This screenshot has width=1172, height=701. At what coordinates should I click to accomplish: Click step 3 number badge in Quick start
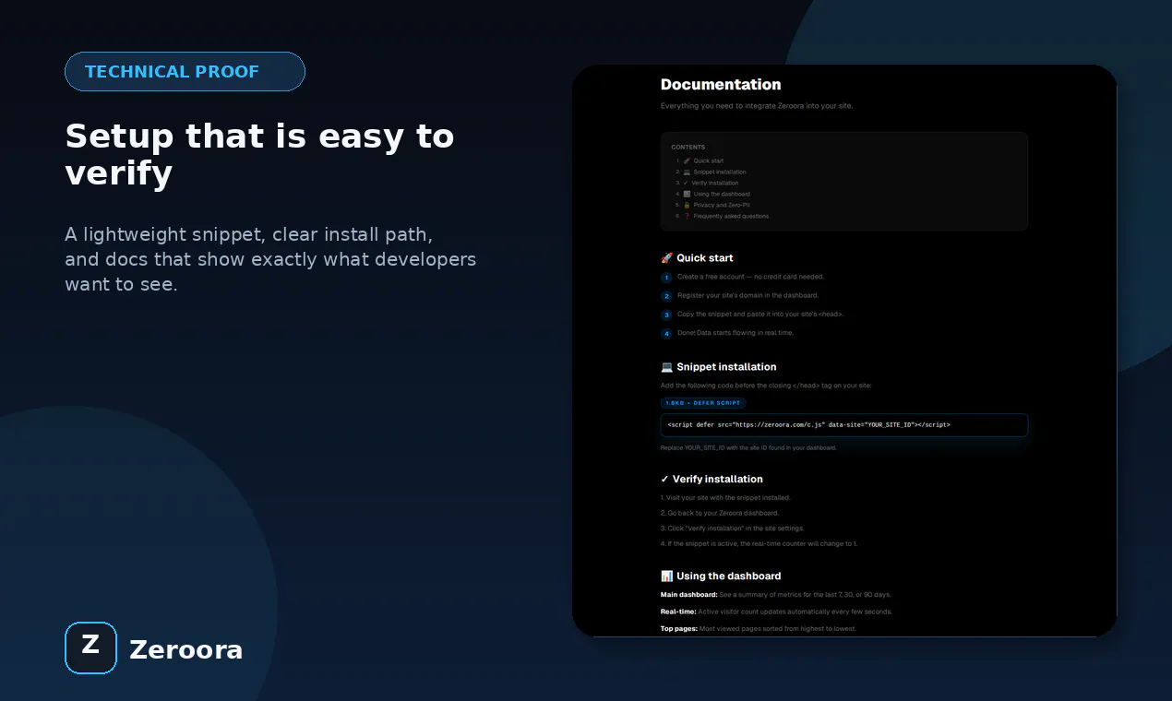[x=666, y=315]
